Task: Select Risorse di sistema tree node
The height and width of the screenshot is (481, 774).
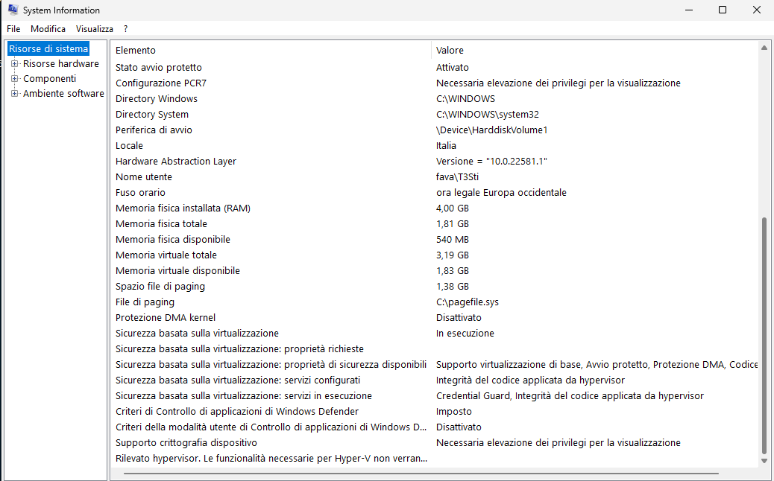Action: pos(48,49)
